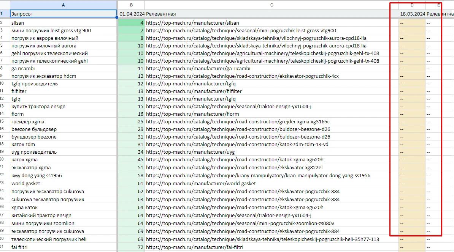Open the manufacturer/silsan URL
The width and height of the screenshot is (454, 252).
point(192,23)
